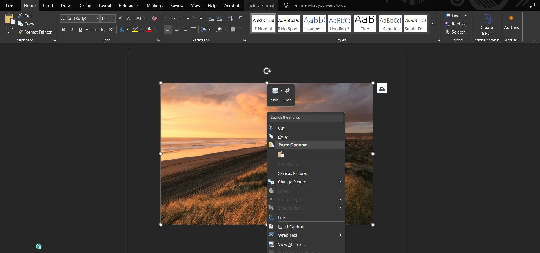
Task: Toggle Italic formatting
Action: click(x=72, y=30)
